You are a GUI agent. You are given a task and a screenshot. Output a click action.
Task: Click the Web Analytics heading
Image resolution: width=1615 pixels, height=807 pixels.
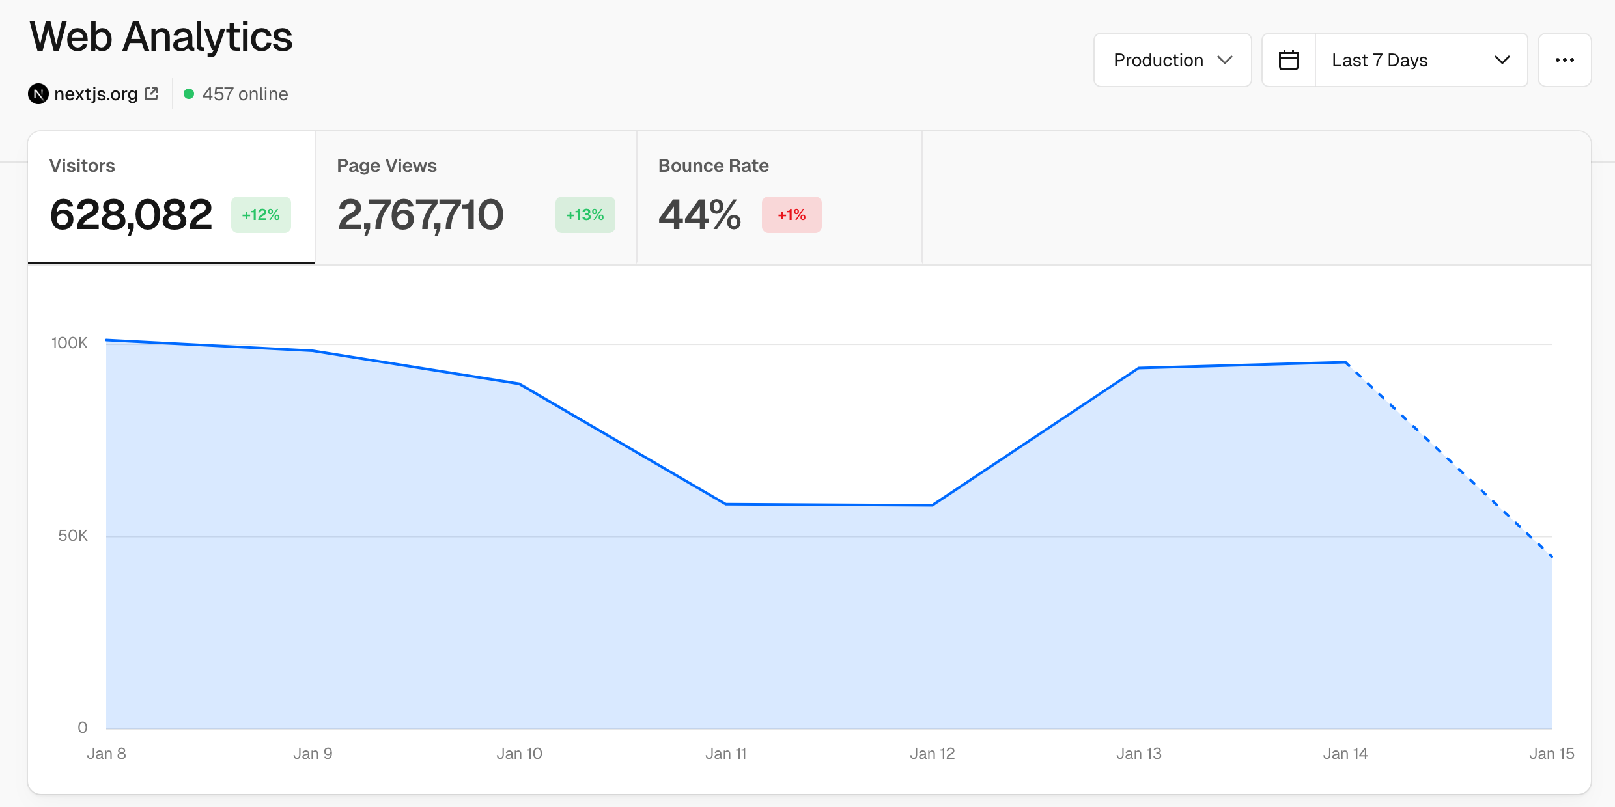coord(161,36)
